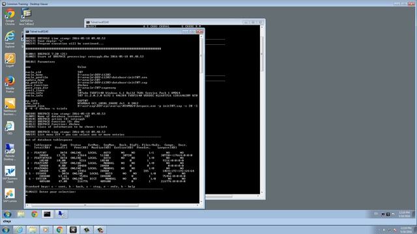Close the front Telnet window with red X

(199, 32)
